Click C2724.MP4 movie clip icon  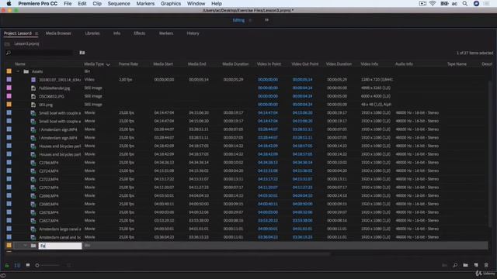[x=33, y=170]
